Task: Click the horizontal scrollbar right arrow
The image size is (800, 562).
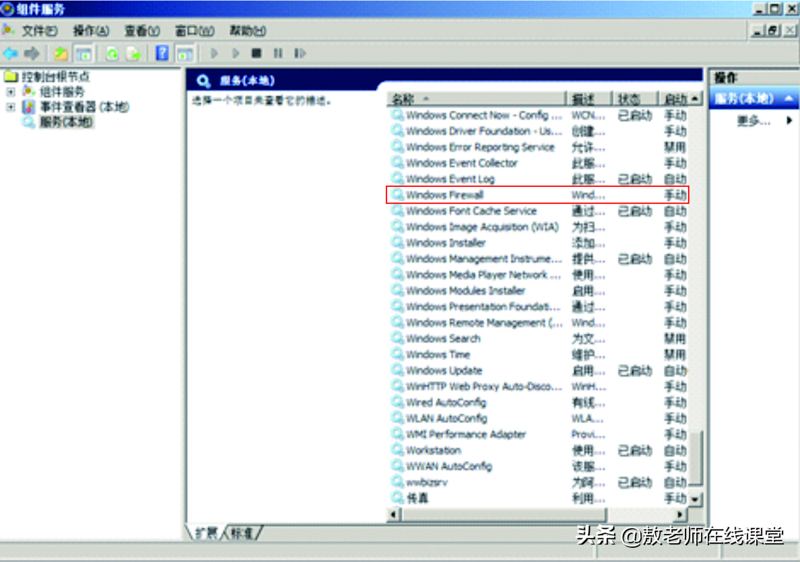Action: coord(680,514)
